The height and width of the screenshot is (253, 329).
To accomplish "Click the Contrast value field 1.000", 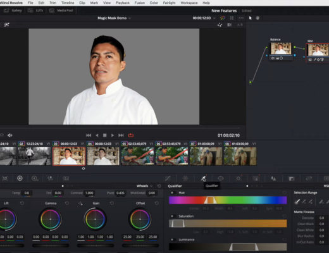I will (x=89, y=193).
